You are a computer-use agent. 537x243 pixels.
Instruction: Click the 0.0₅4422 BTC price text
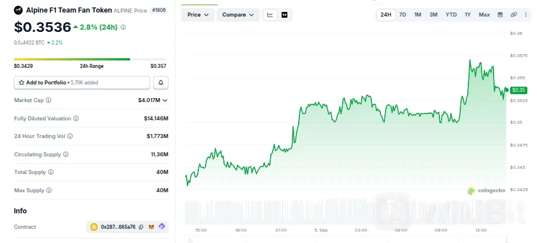[29, 43]
